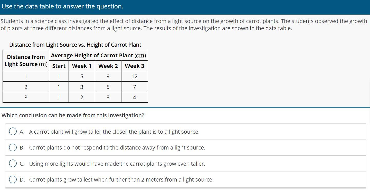Image resolution: width=370 pixels, height=191 pixels.
Task: Click the table cell showing 7
Action: click(x=134, y=87)
